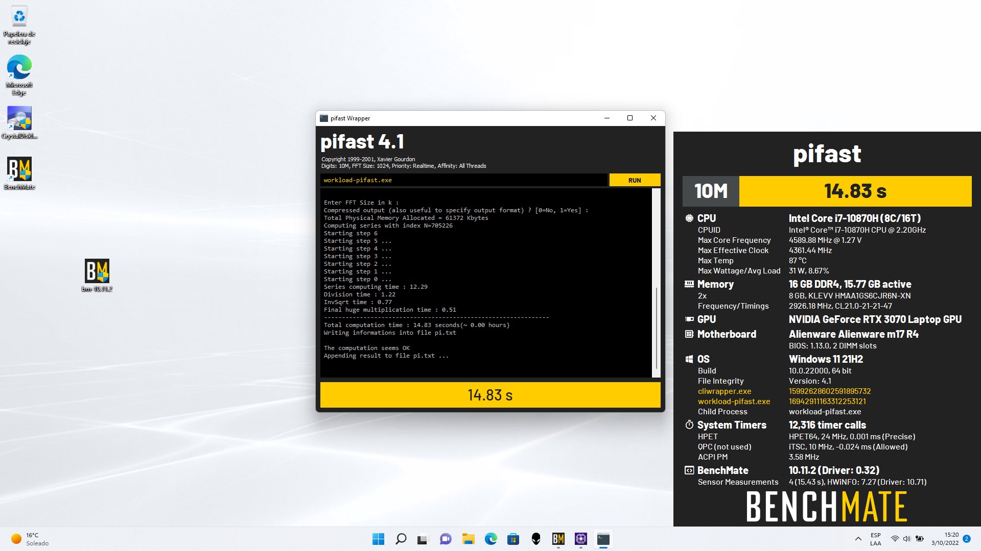Click the yellow 14.83 s result bar
The image size is (981, 551).
pyautogui.click(x=490, y=395)
